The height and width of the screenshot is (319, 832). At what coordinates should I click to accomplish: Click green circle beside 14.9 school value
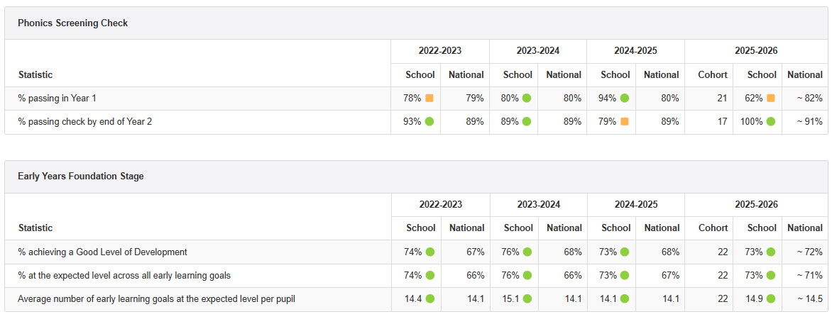[770, 299]
